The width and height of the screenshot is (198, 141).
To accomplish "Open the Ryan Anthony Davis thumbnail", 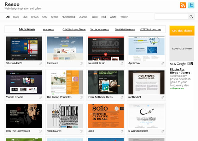I will [x=106, y=82].
